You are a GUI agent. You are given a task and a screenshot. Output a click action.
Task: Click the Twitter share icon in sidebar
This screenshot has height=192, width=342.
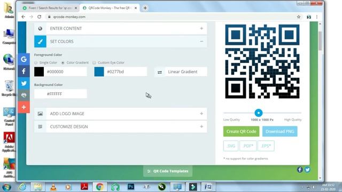click(24, 83)
